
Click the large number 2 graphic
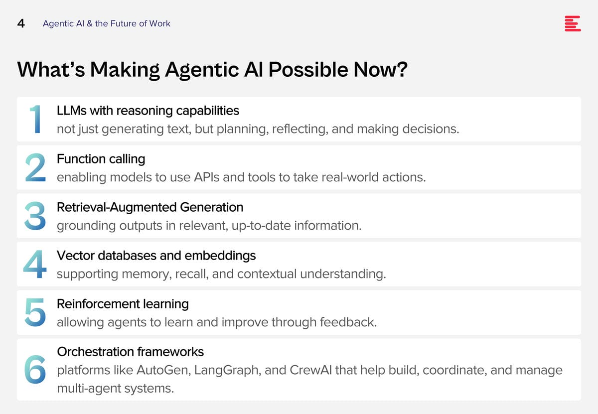point(34,167)
